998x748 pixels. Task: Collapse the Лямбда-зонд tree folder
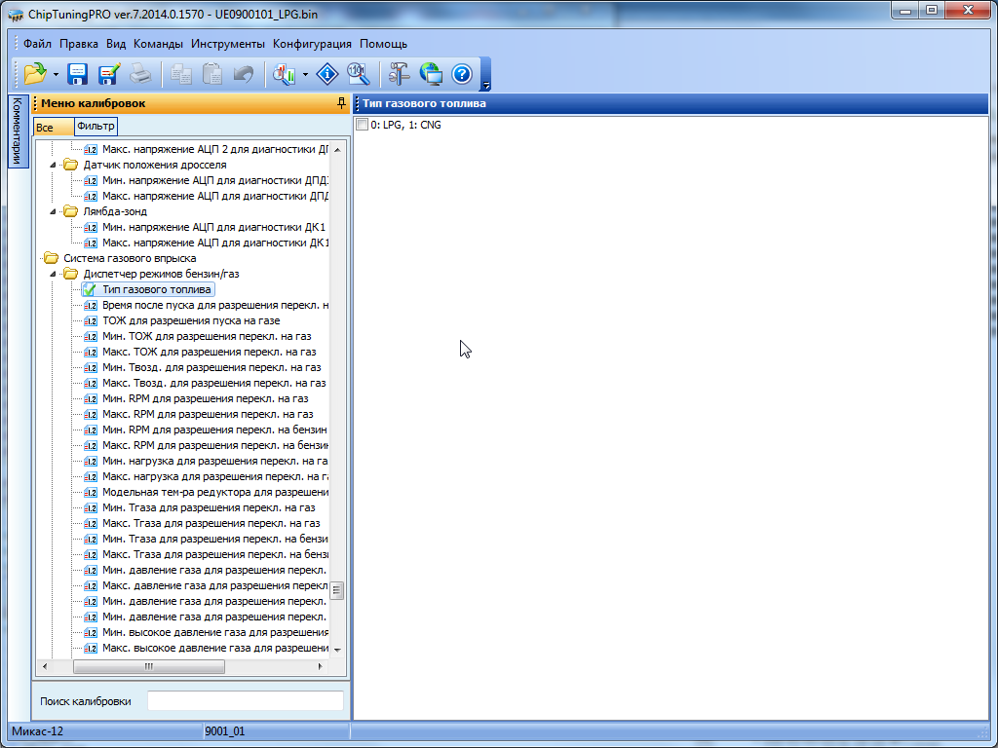54,211
